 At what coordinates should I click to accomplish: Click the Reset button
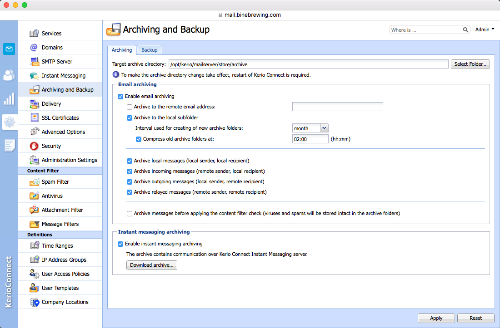pyautogui.click(x=475, y=318)
